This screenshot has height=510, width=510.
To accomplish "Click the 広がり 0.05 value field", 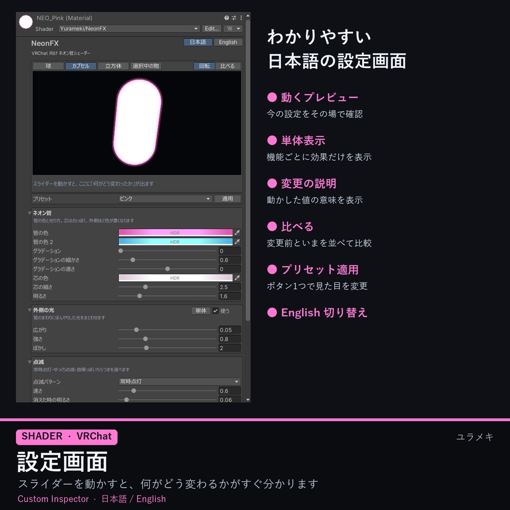I will point(230,330).
